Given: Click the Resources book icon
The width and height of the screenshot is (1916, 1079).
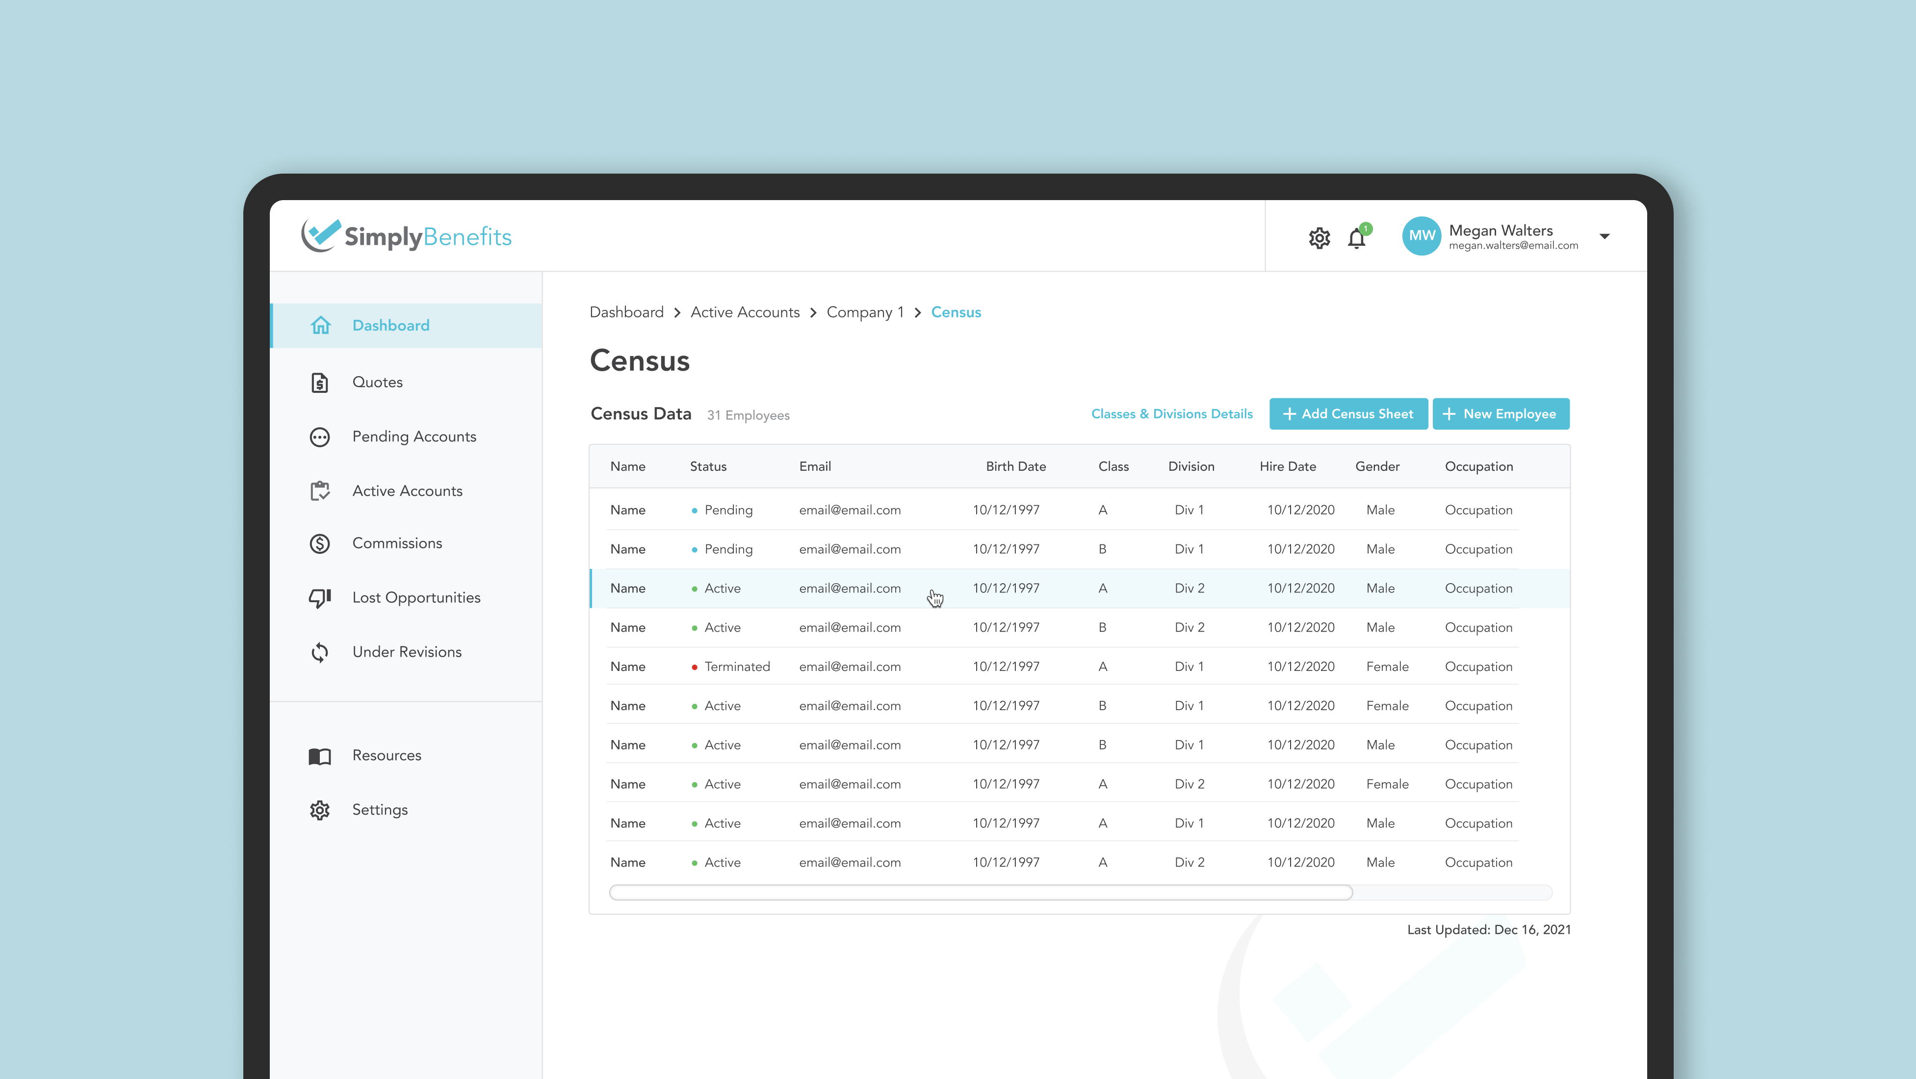Looking at the screenshot, I should (x=320, y=756).
